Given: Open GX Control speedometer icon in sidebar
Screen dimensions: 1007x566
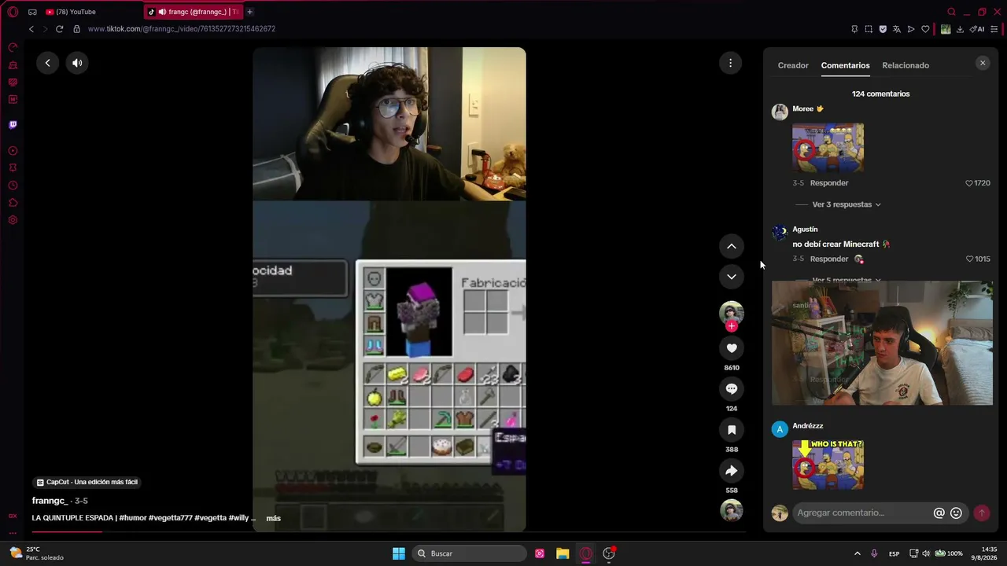Looking at the screenshot, I should (x=13, y=48).
